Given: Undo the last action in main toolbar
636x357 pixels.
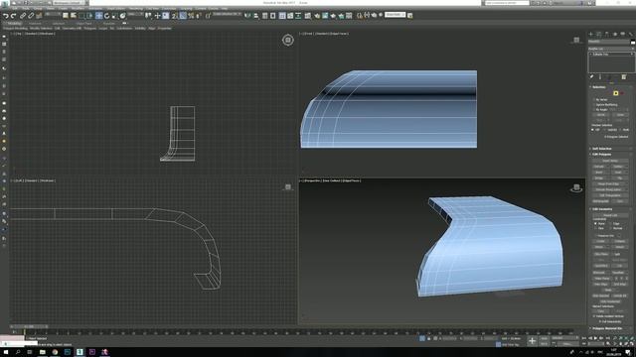Looking at the screenshot, I should pos(5,16).
